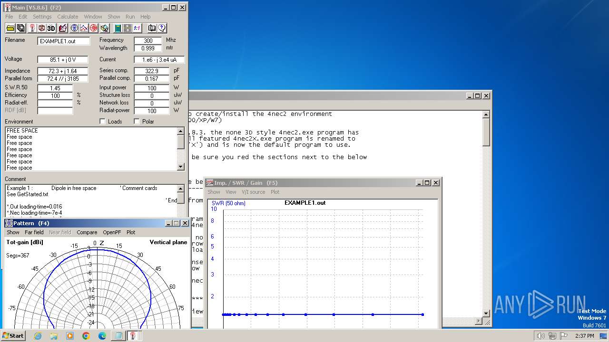Viewport: 609px width, 342px height.
Task: Open the File menu in Main window
Action: coord(9,17)
